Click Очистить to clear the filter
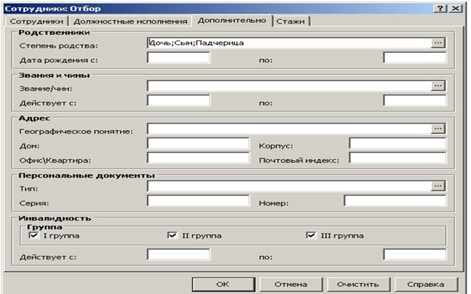 [x=358, y=284]
